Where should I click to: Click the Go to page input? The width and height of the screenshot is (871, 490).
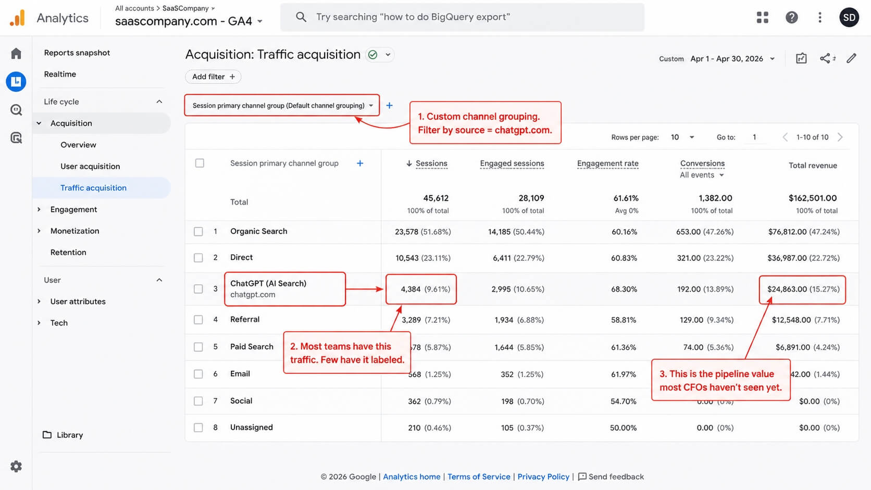coord(754,137)
